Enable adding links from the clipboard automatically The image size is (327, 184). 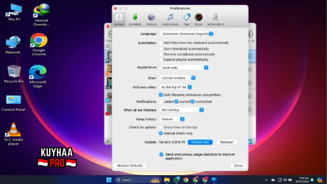pyautogui.click(x=161, y=43)
